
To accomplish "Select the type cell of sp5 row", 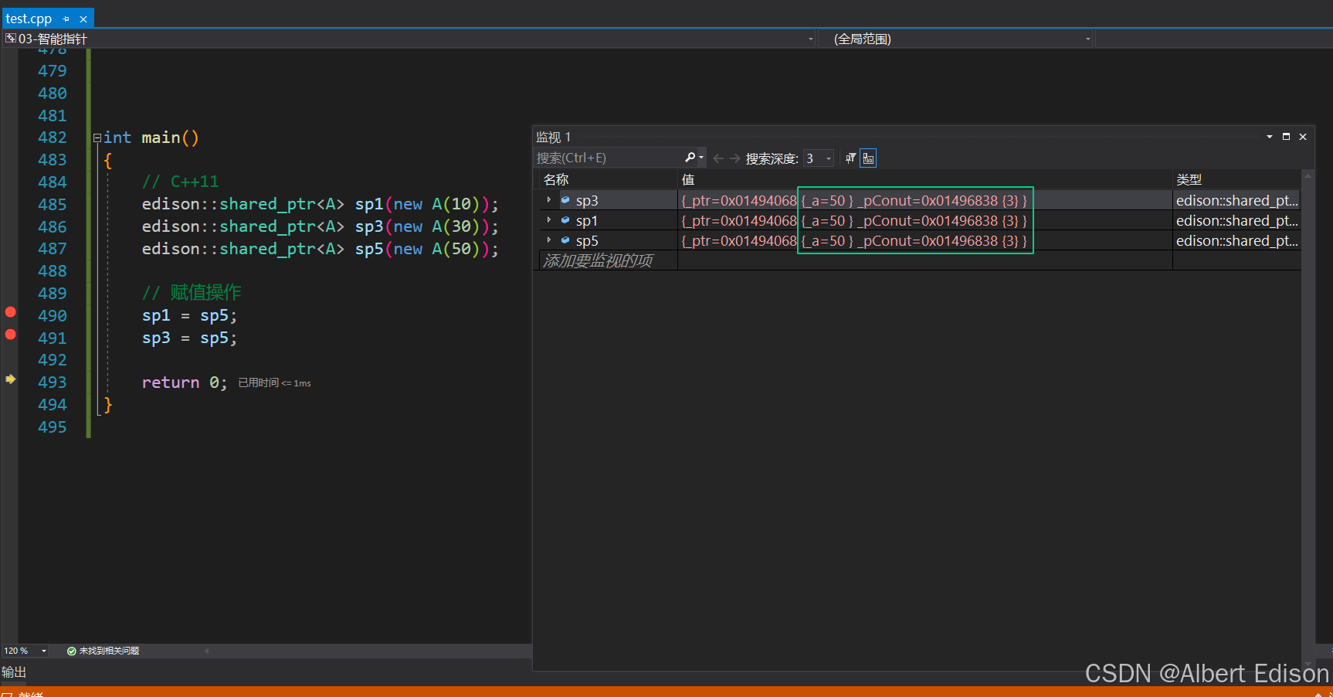I will 1236,240.
